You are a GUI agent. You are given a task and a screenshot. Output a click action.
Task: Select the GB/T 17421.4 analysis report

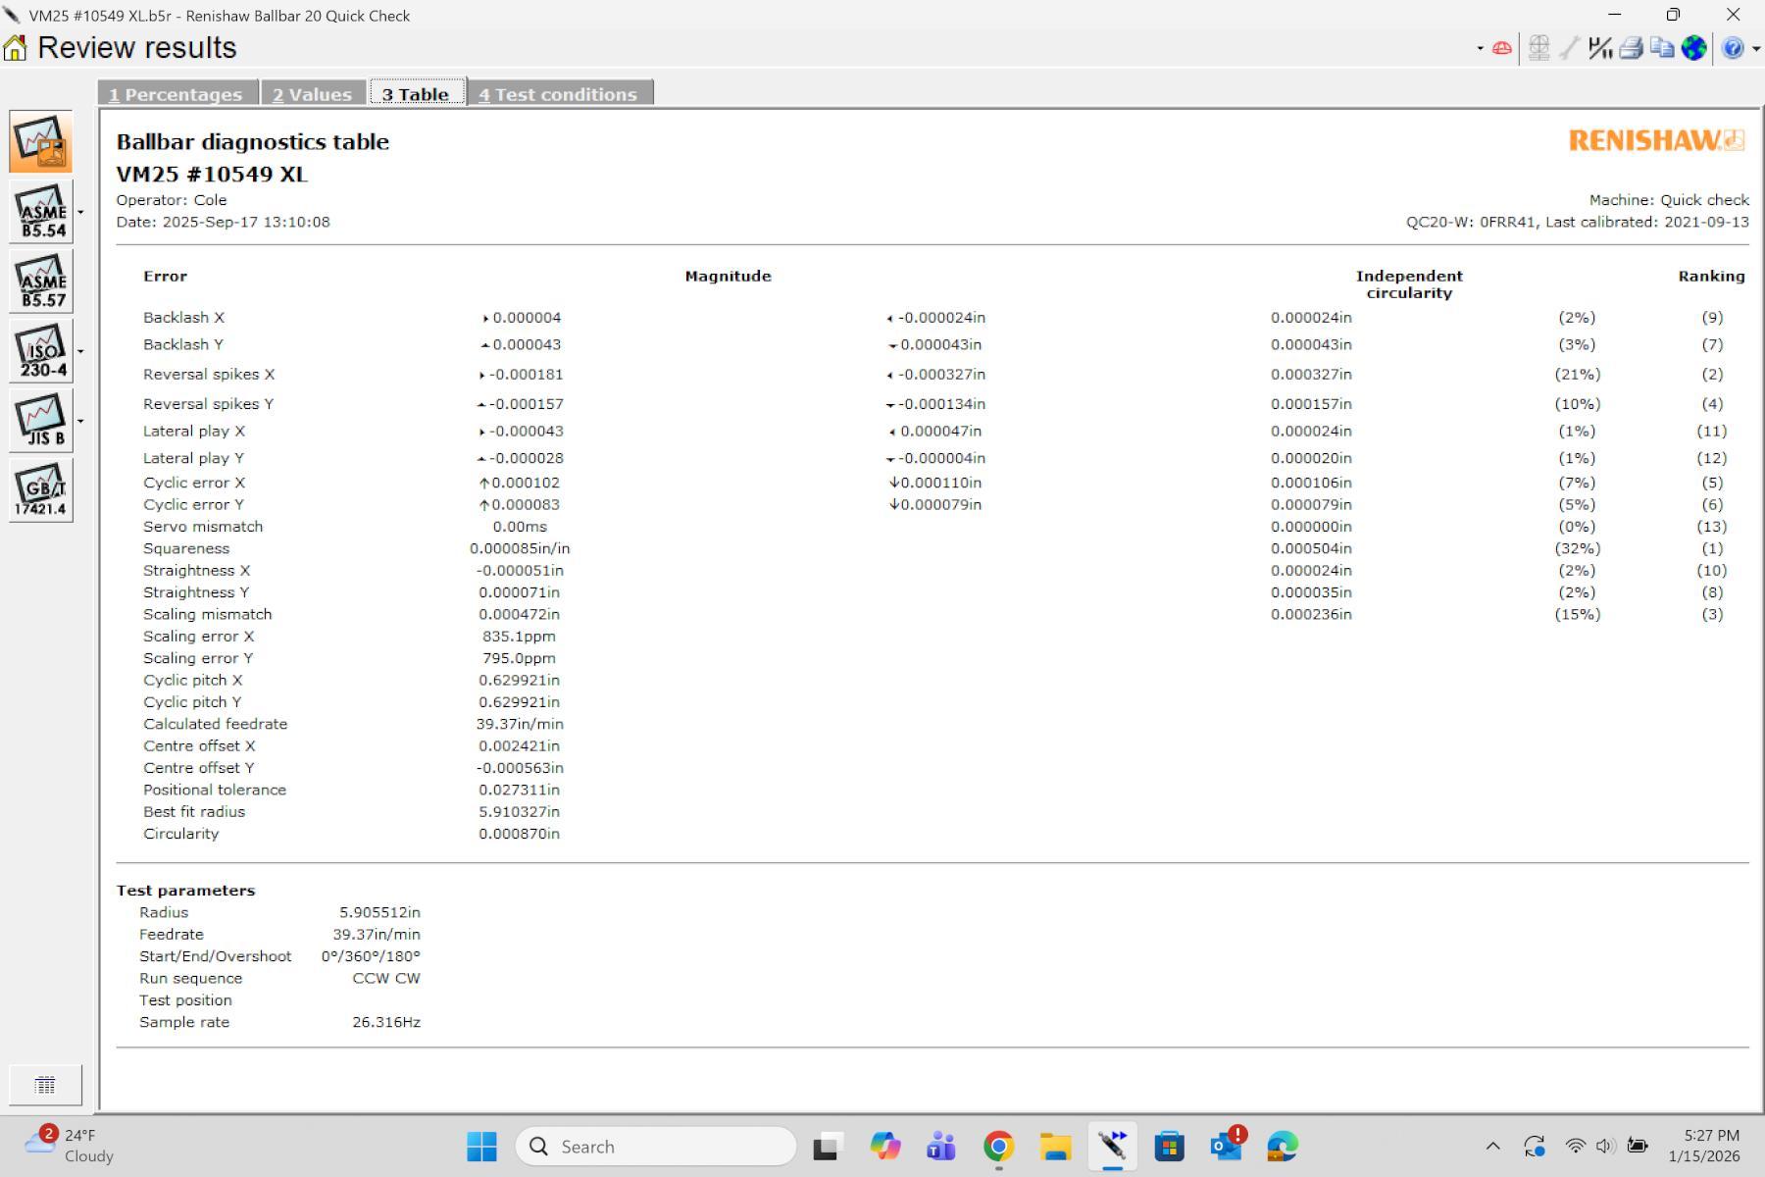pyautogui.click(x=41, y=490)
